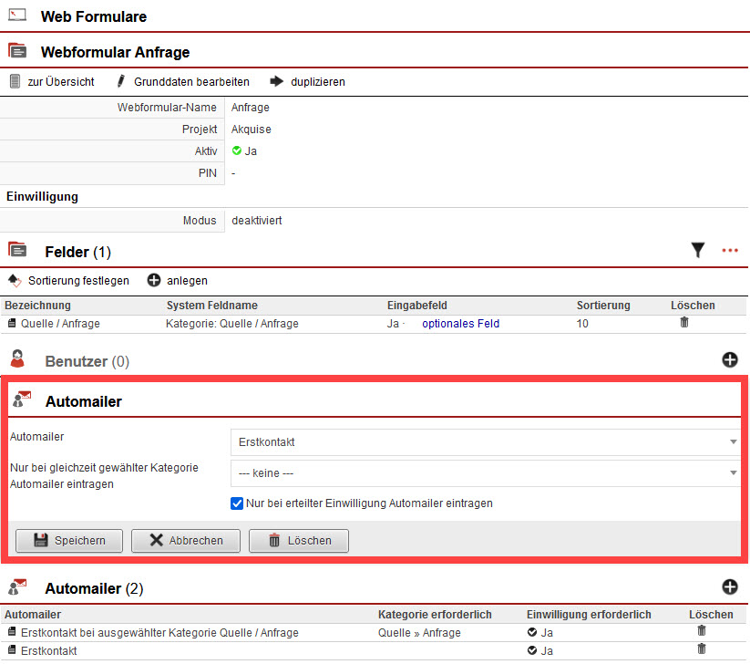
Task: Open the zur Übersicht list icon
Action: click(x=15, y=81)
